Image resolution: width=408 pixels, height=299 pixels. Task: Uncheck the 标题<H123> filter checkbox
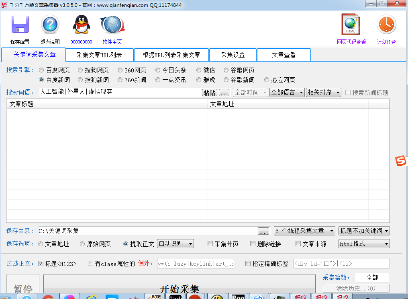[x=41, y=264]
